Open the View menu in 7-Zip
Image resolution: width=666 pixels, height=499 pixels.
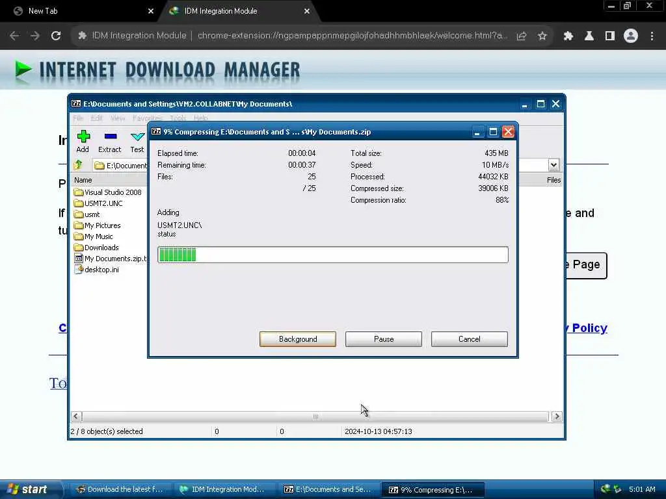[x=118, y=118]
